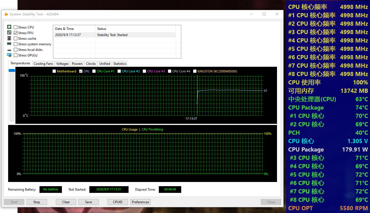370x213 pixels.
Task: Click the 'CPU Usage' graph legend label
Action: click(x=130, y=129)
